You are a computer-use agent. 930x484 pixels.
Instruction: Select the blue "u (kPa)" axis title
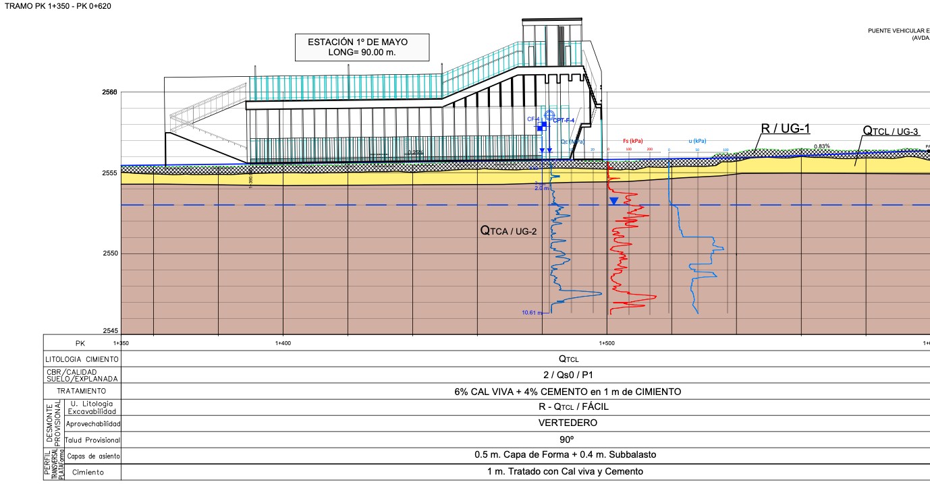pyautogui.click(x=697, y=141)
